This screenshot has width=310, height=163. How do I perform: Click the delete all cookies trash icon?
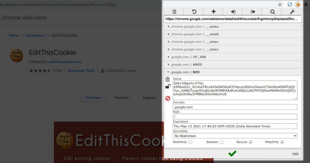174,12
